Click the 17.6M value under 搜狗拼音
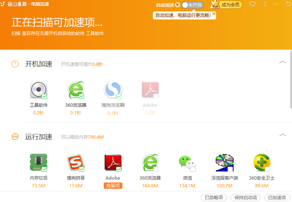The image size is (292, 202). (76, 186)
